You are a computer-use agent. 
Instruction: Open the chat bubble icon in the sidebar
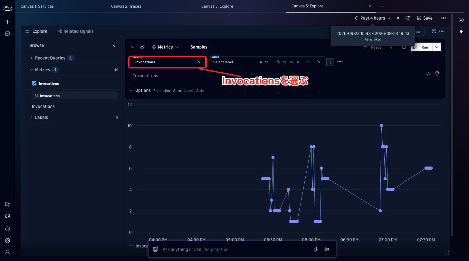(x=8, y=33)
